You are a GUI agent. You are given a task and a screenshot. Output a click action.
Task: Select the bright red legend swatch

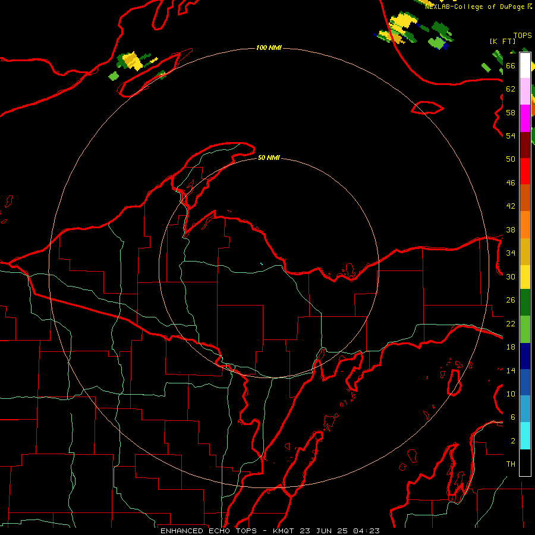tap(525, 171)
